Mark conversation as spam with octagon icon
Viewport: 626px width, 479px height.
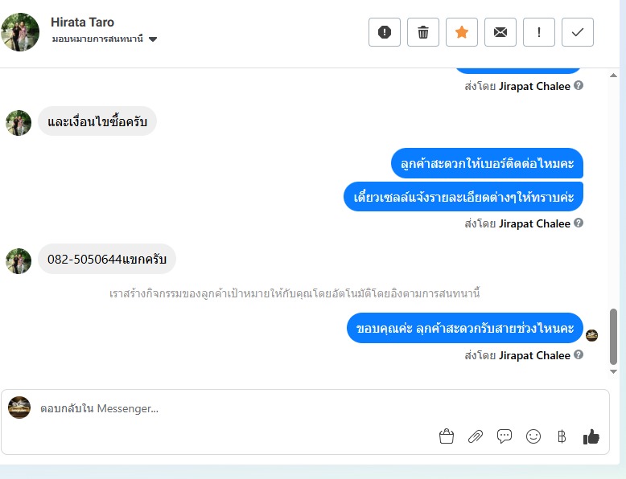click(384, 32)
